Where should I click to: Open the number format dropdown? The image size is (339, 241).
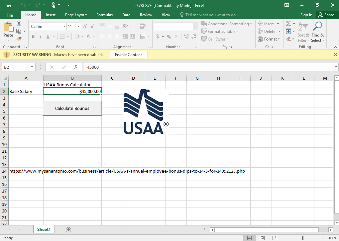coord(195,26)
